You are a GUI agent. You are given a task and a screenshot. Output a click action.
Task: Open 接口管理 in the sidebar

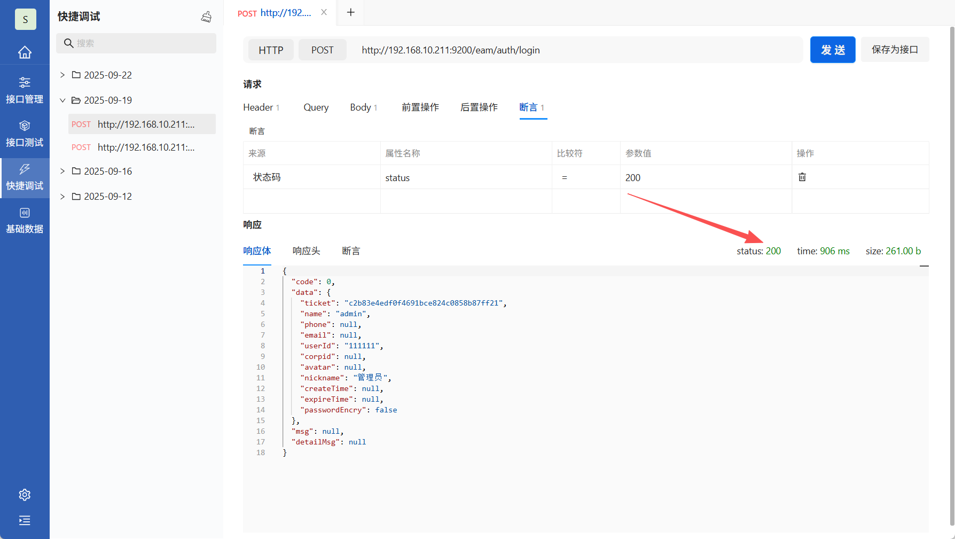pyautogui.click(x=25, y=90)
